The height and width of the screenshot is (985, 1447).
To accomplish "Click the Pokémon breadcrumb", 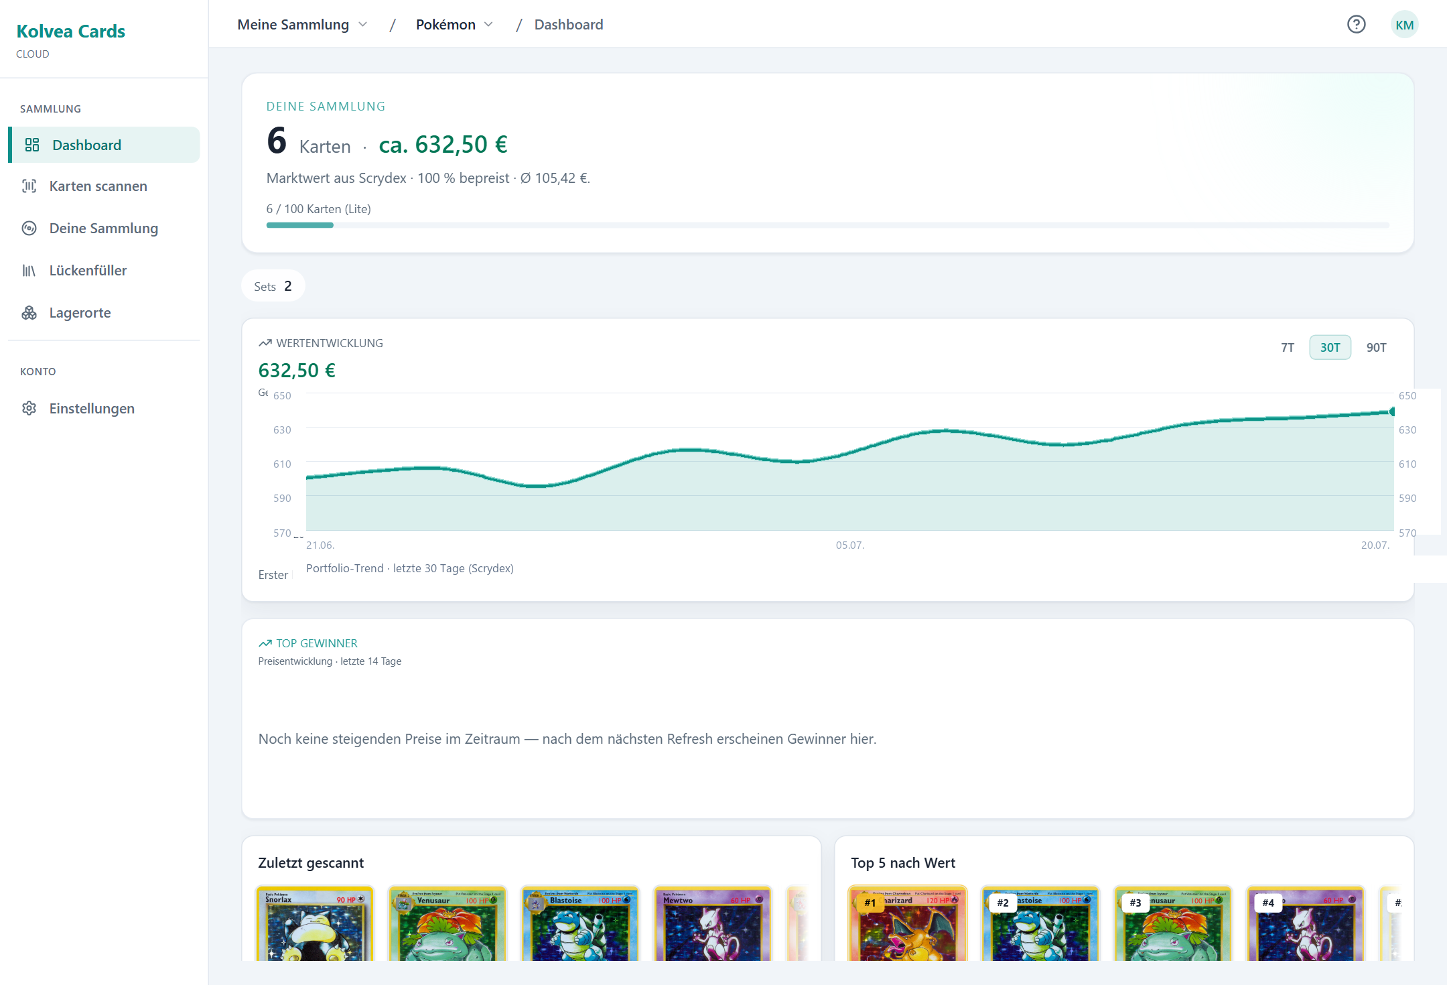I will [445, 25].
